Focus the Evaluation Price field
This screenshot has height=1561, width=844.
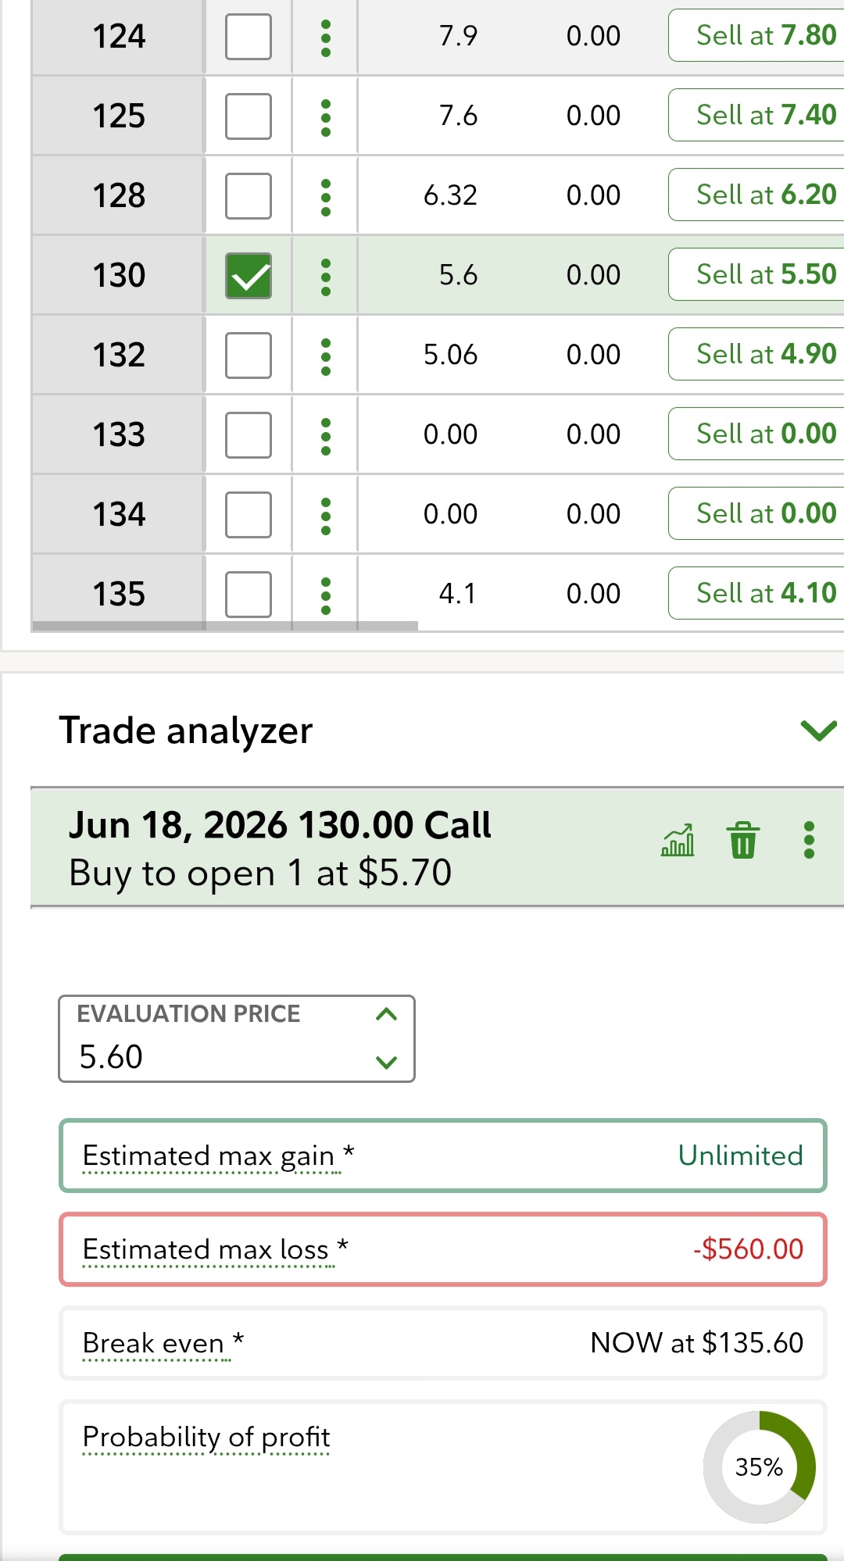(237, 1038)
